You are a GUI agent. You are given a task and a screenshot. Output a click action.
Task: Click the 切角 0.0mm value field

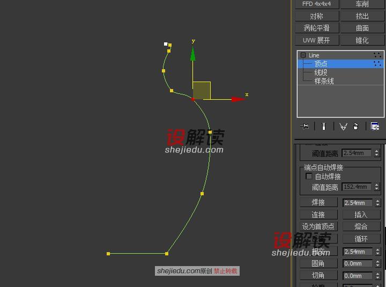point(358,276)
